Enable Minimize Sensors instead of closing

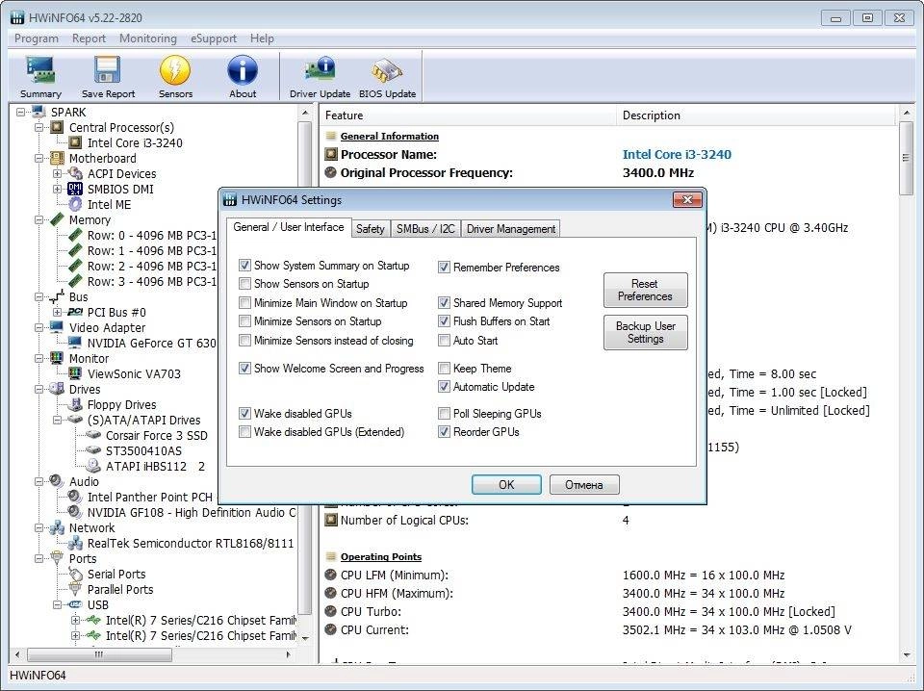click(244, 341)
